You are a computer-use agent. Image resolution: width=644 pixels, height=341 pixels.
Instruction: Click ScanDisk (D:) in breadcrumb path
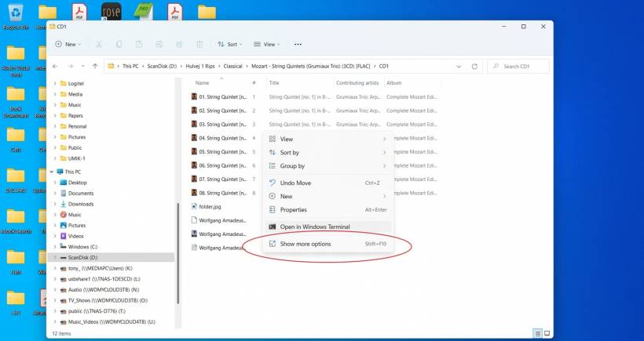(163, 66)
